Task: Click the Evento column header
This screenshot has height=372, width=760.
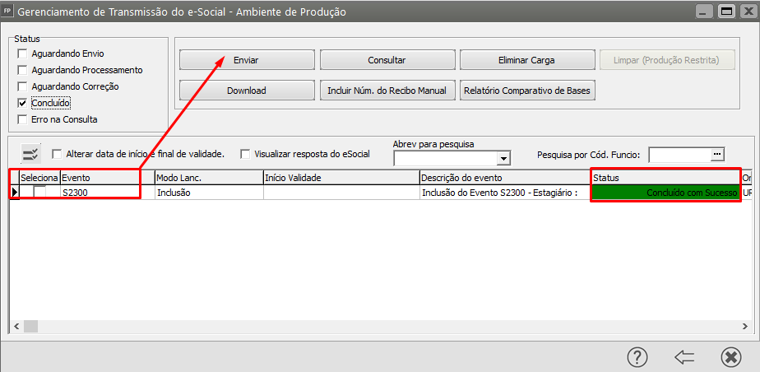Action: (x=108, y=178)
